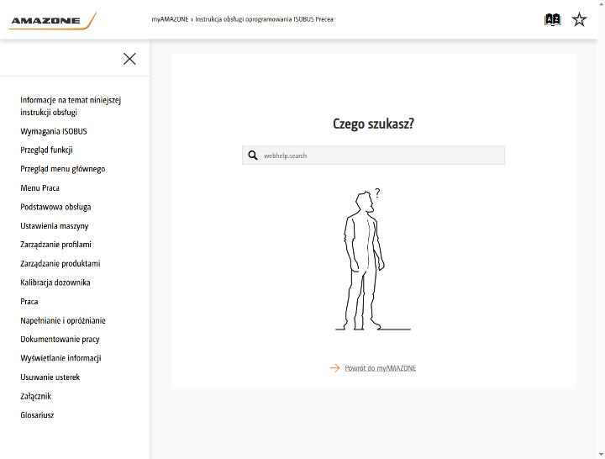
Task: Open Zarządzanie profilami chapter
Action: point(56,245)
